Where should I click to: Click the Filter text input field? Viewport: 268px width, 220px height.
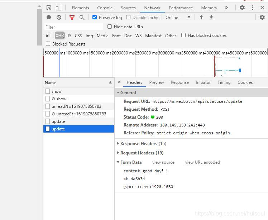pos(73,27)
